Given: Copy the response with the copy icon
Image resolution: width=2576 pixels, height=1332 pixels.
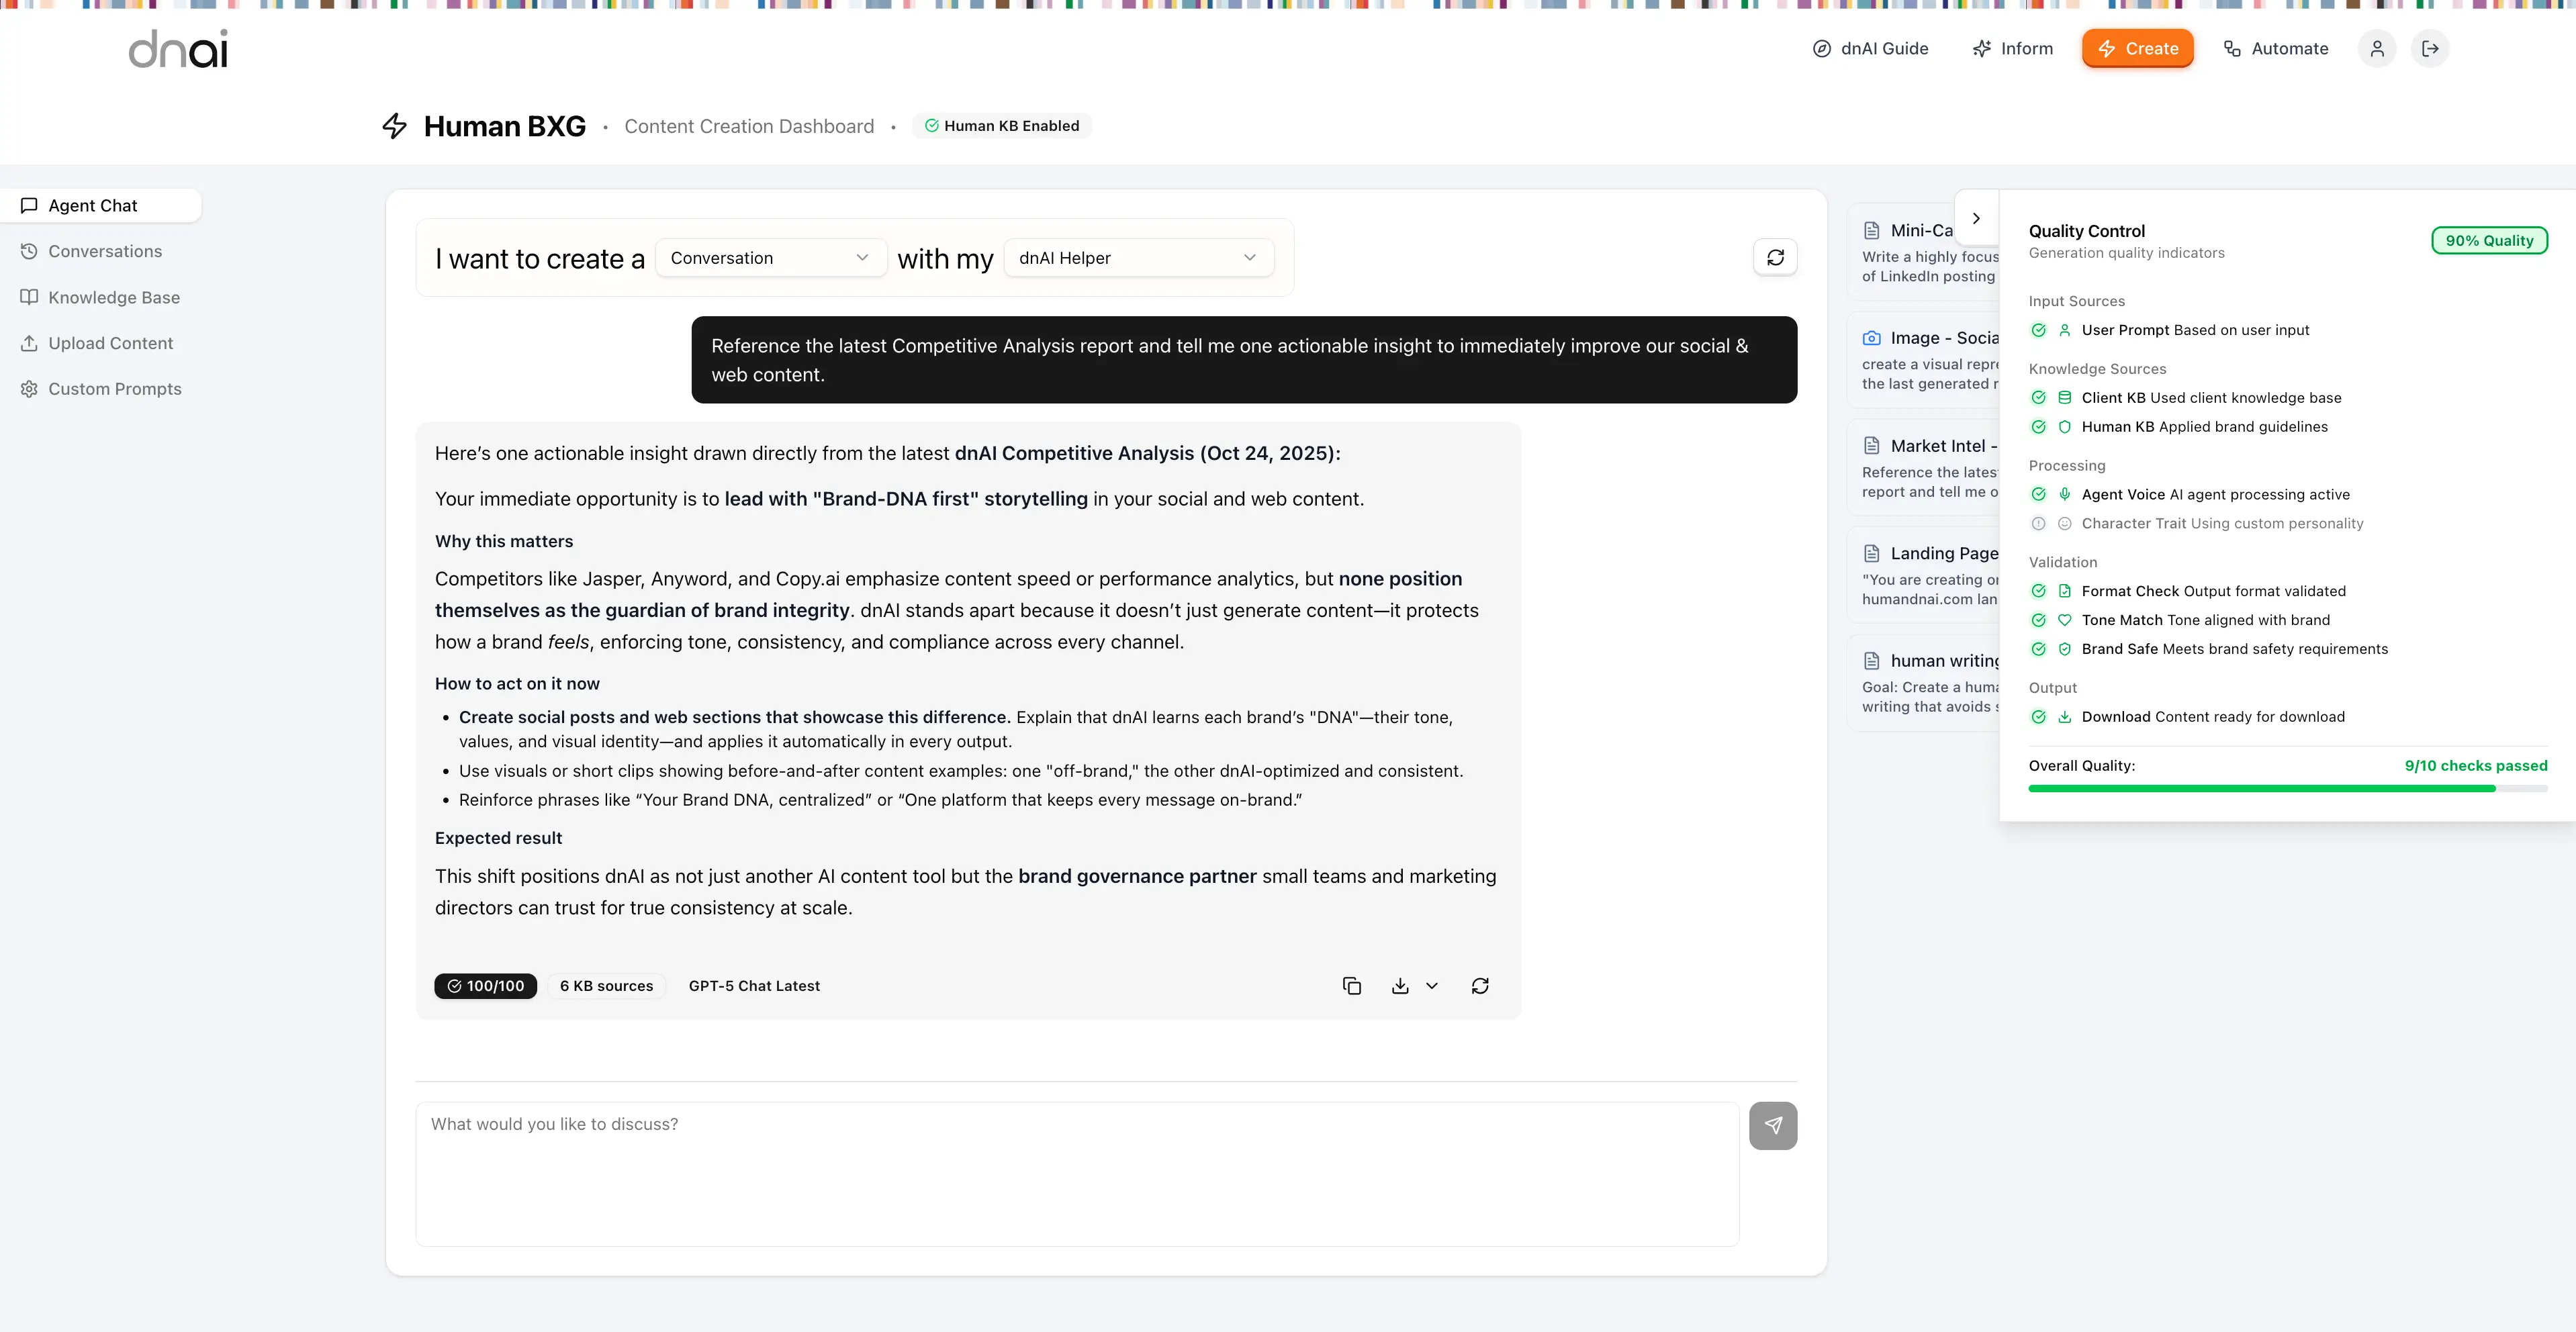Looking at the screenshot, I should coord(1351,986).
